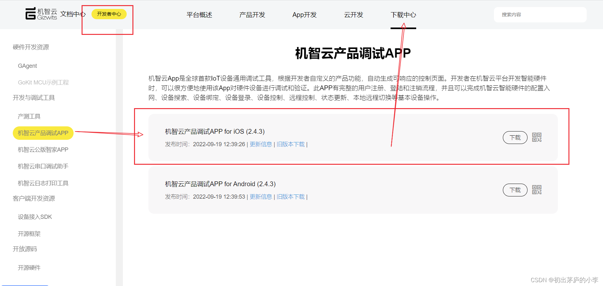Open 机智云串口调试助手 sidebar item
Viewport: 603px width, 286px height.
point(43,166)
